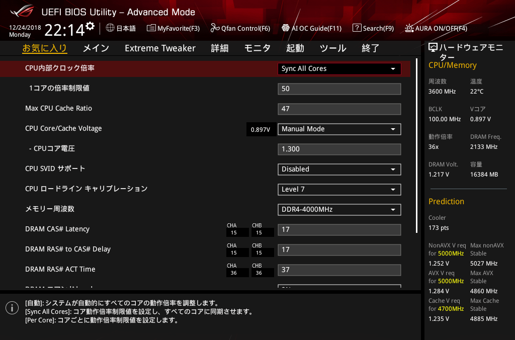Open Sync All Cores dropdown

(x=339, y=69)
